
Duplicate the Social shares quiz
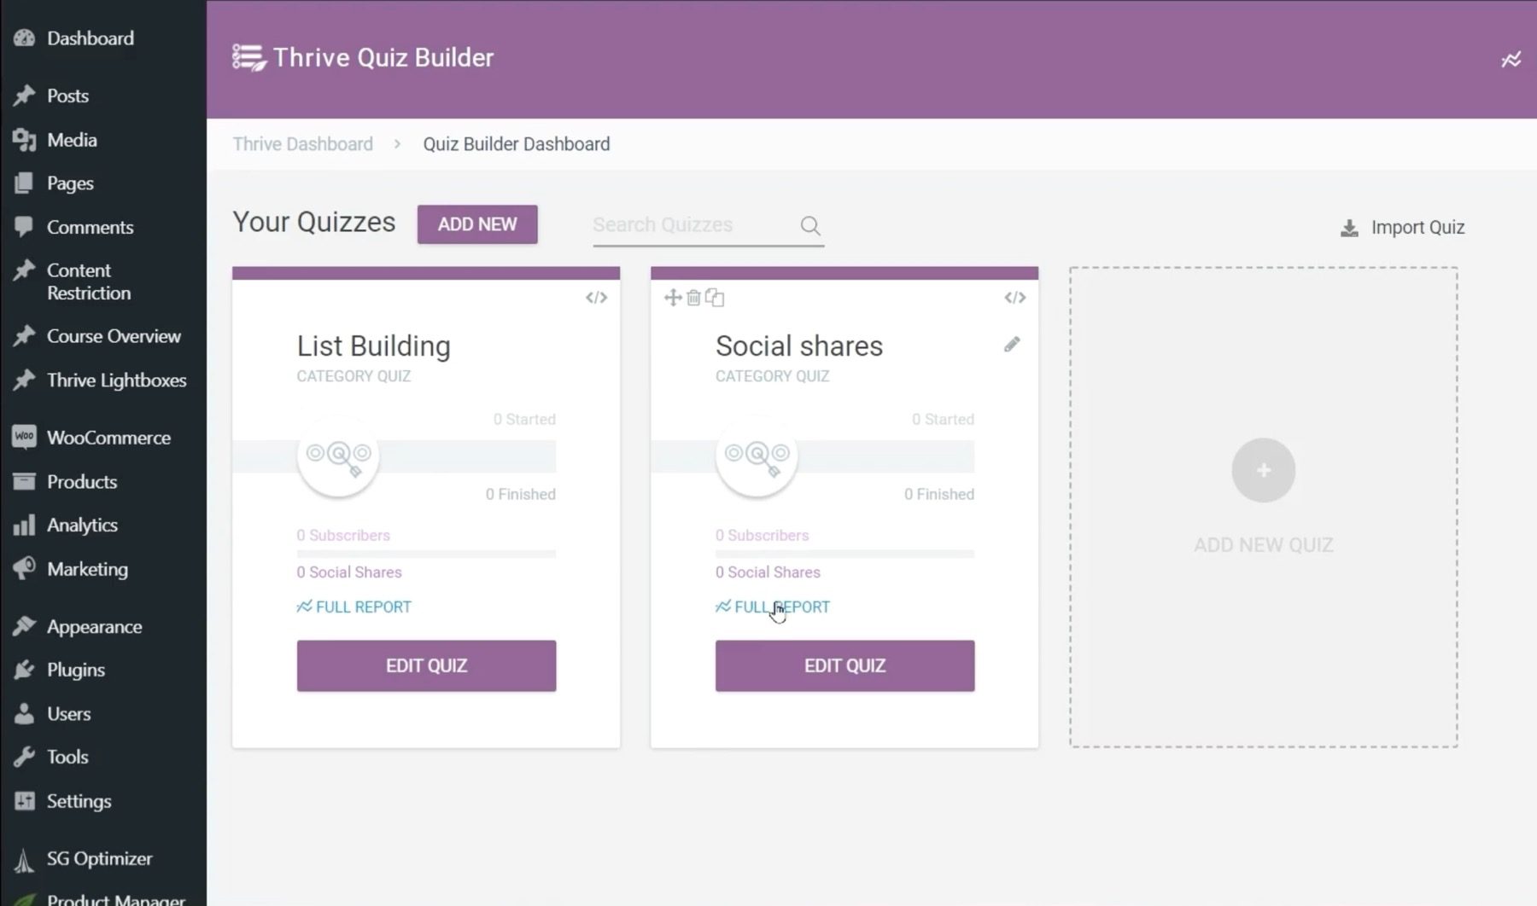pyautogui.click(x=716, y=297)
